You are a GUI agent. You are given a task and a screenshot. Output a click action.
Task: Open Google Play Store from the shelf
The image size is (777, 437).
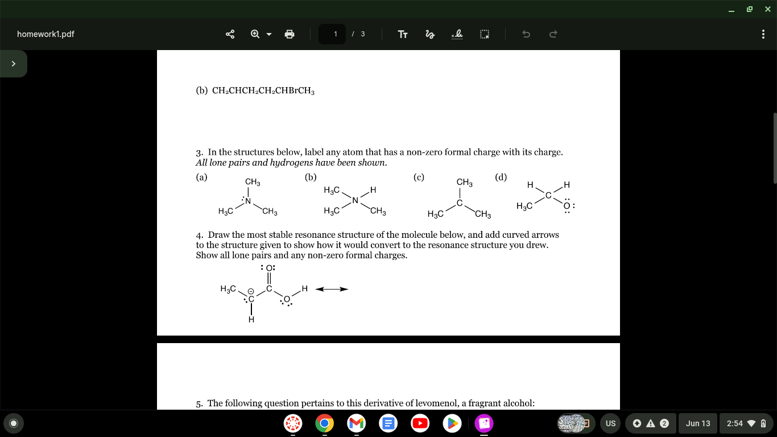[452, 423]
